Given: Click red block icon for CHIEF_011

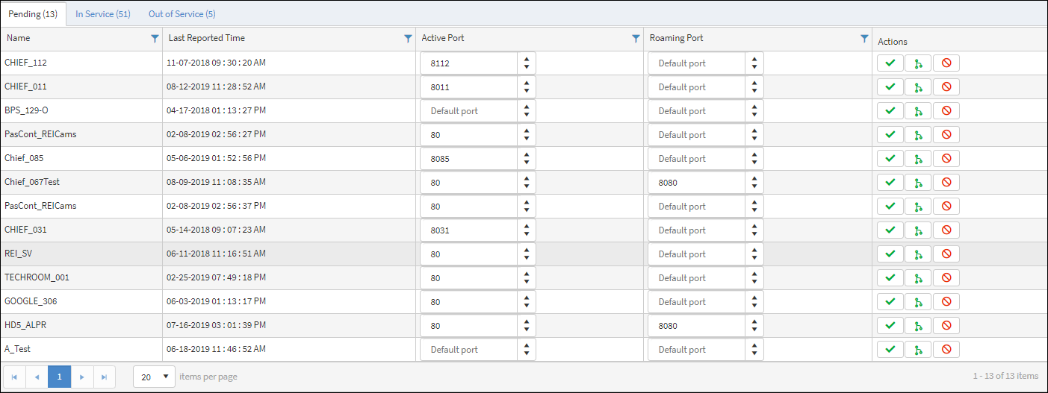Looking at the screenshot, I should click(946, 87).
